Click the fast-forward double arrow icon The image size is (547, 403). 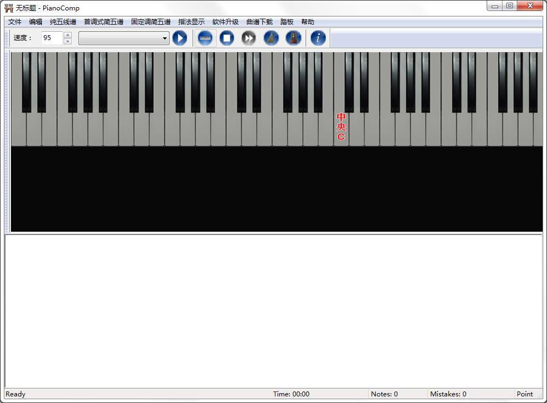[x=249, y=38]
